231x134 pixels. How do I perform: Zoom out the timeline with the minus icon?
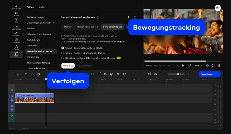pos(164,74)
